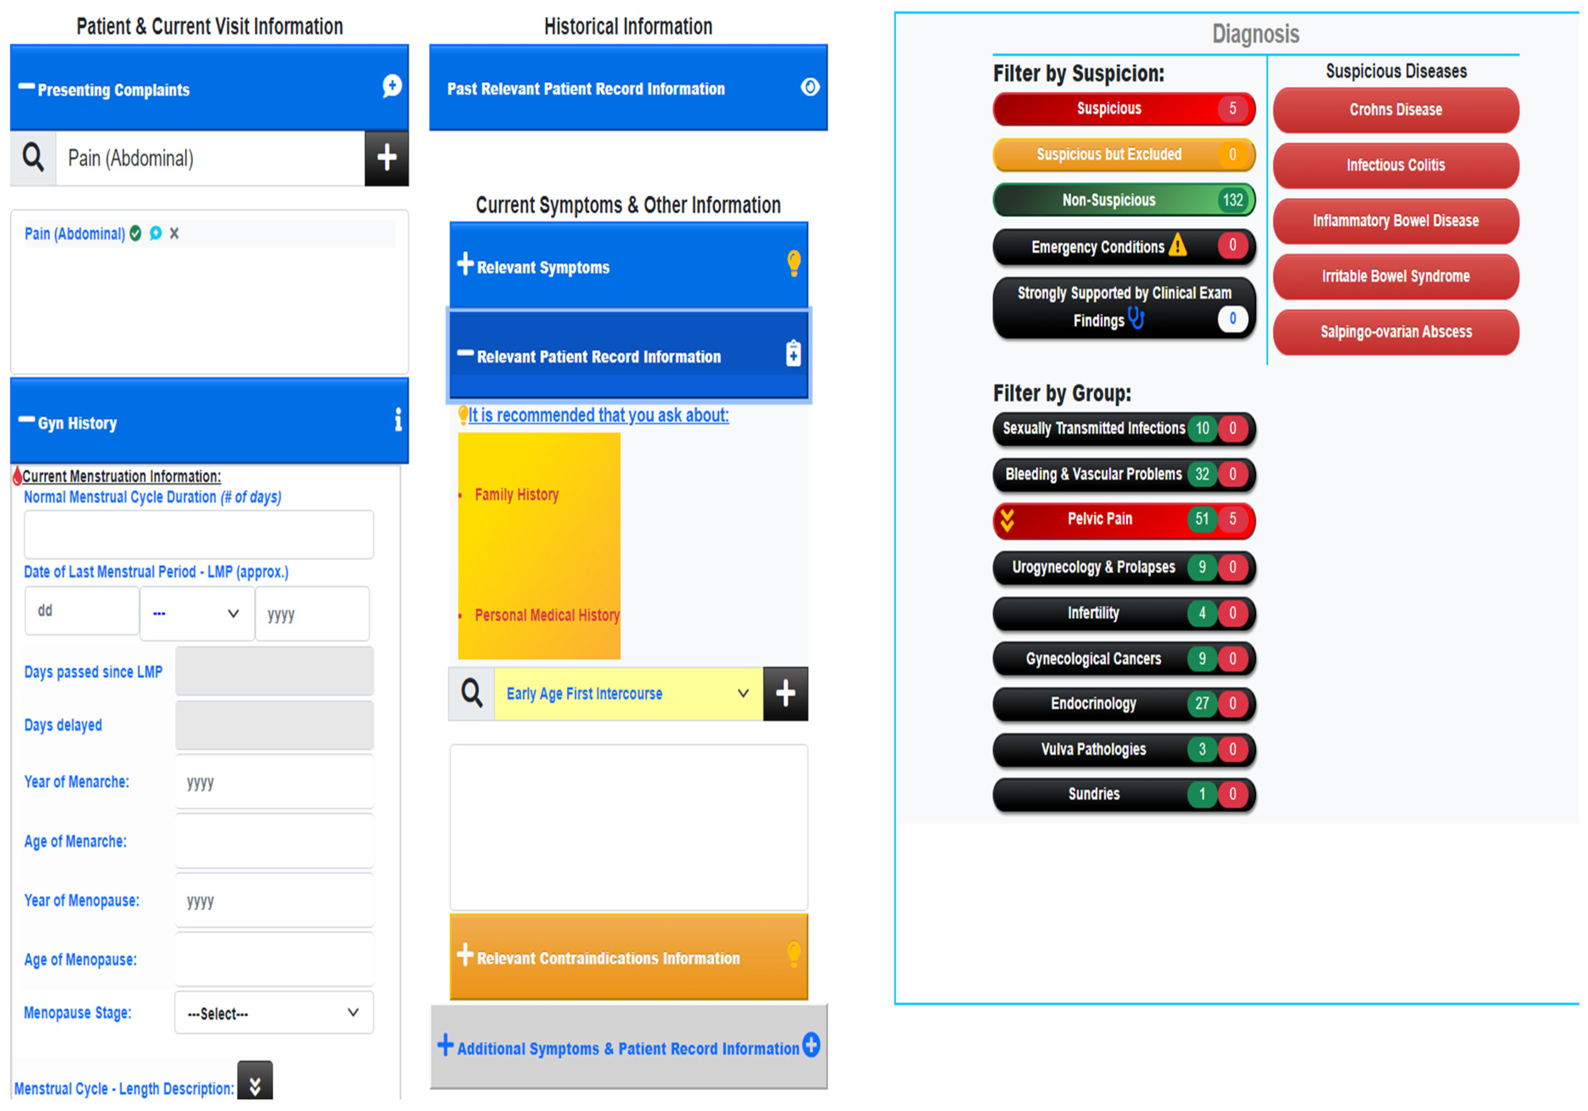Click the info icon on Gyn History header
The image size is (1588, 1111).
[398, 420]
